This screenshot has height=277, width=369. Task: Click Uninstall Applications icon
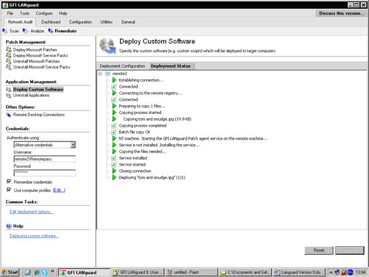click(x=9, y=95)
